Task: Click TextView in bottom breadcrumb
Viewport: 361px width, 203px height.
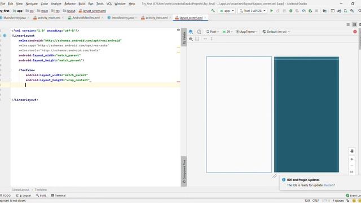Action: pos(41,189)
